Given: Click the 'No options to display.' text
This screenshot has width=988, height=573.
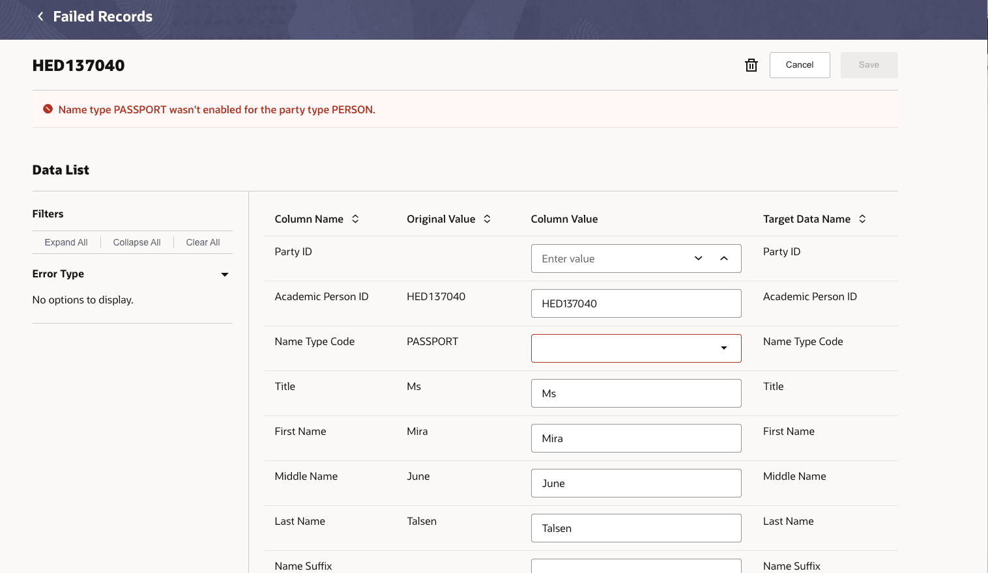Looking at the screenshot, I should click(x=83, y=300).
